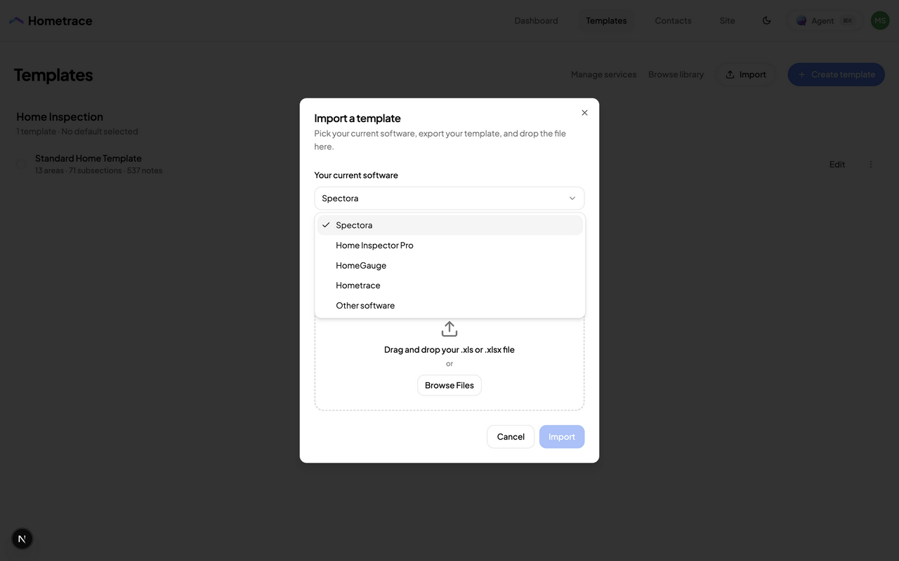Open the Templates nav tab

tap(606, 21)
